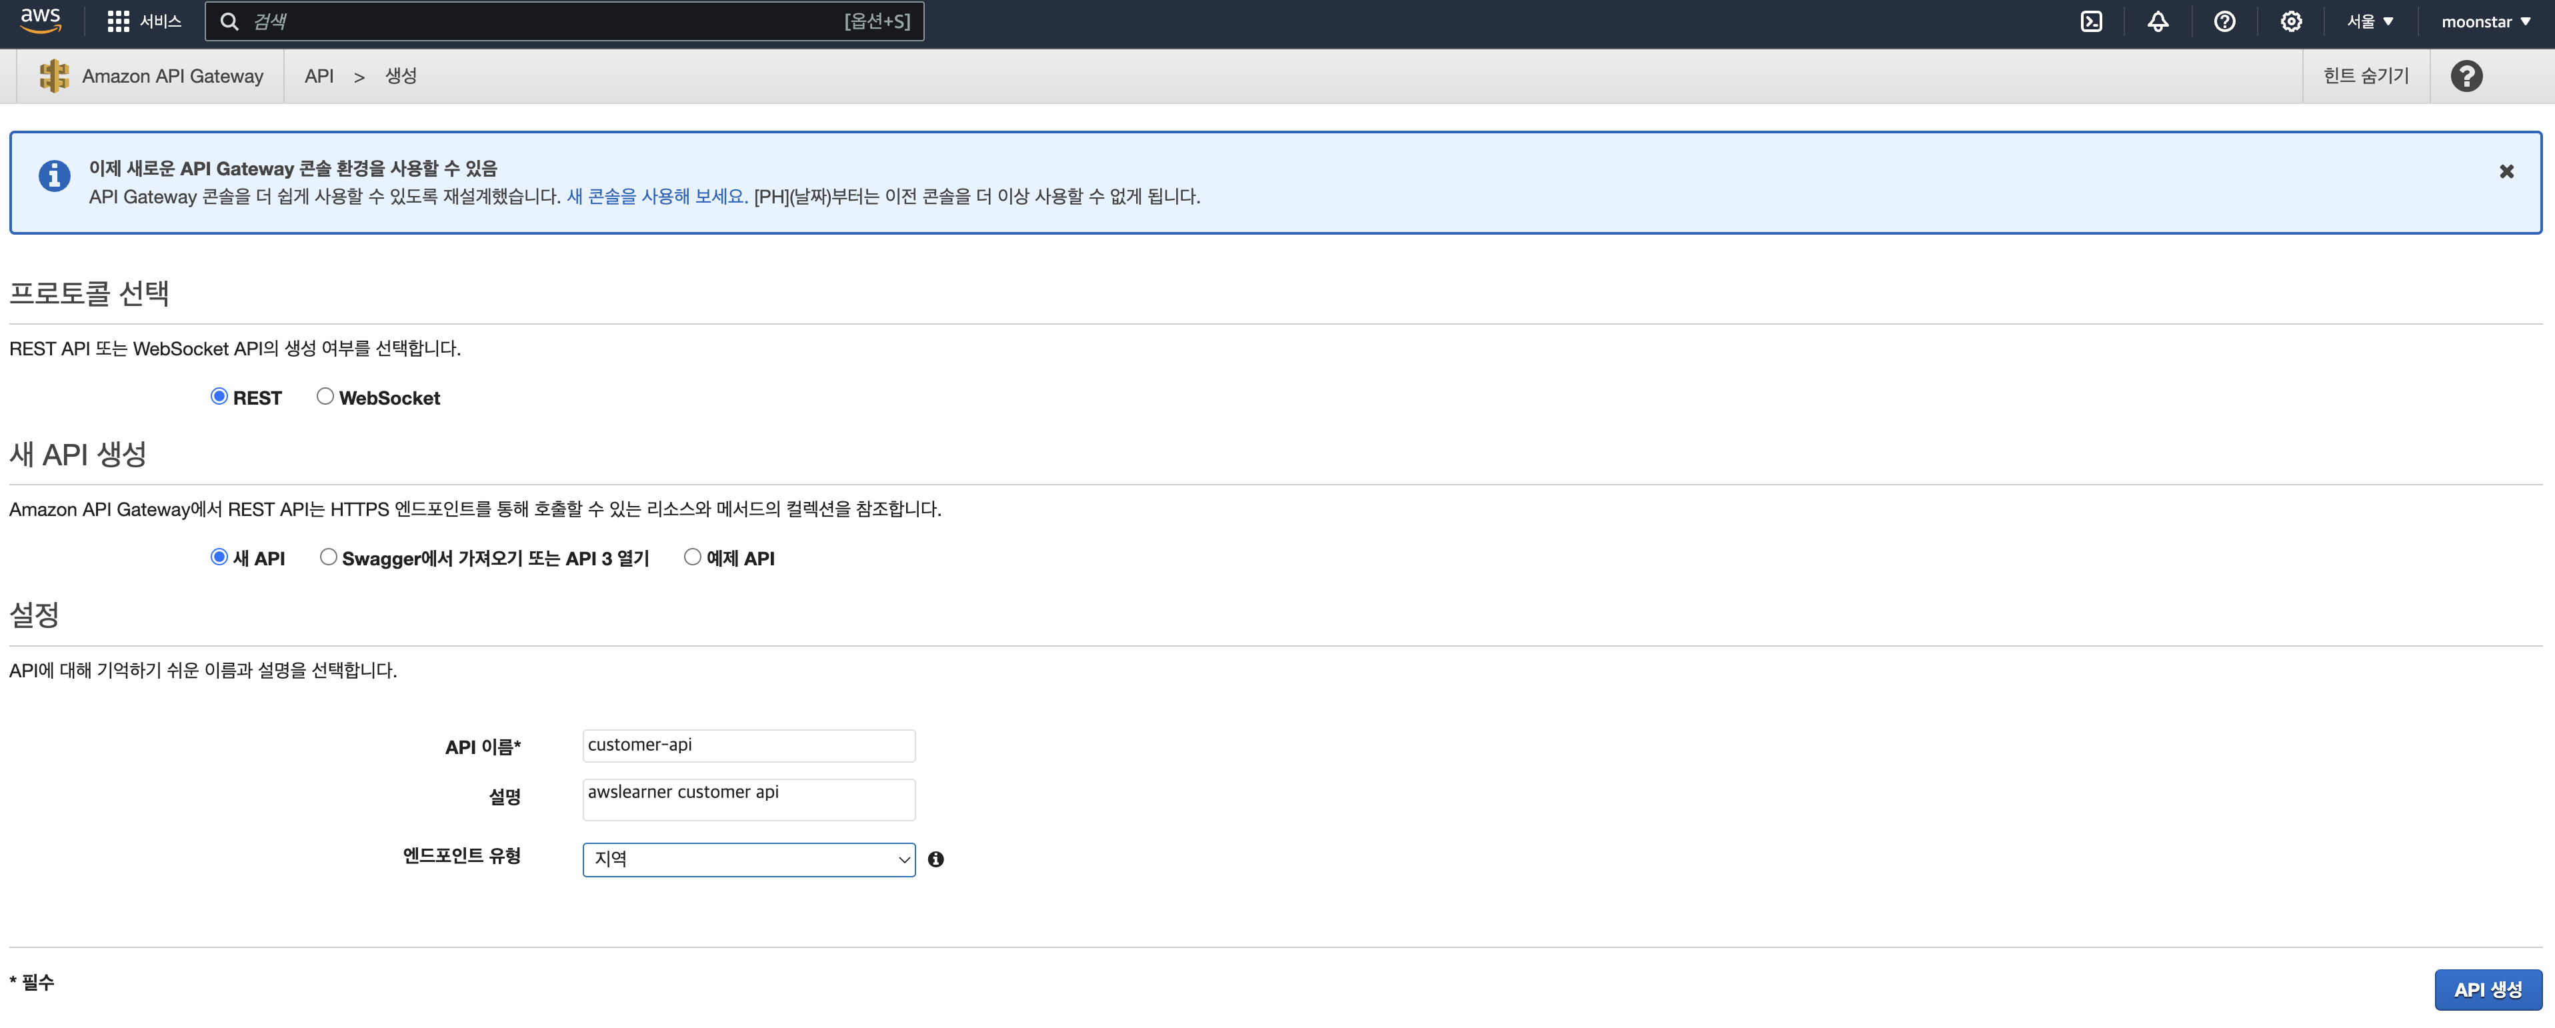Image resolution: width=2555 pixels, height=1028 pixels.
Task: Open the 새 콘솔을 사용해 보세요 link
Action: (x=657, y=196)
